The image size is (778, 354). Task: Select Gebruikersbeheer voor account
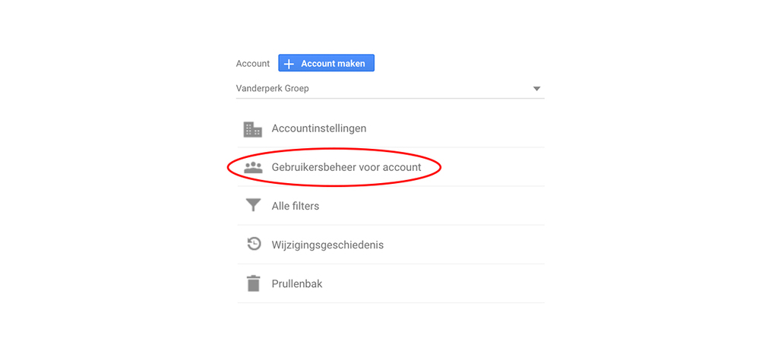click(x=346, y=167)
